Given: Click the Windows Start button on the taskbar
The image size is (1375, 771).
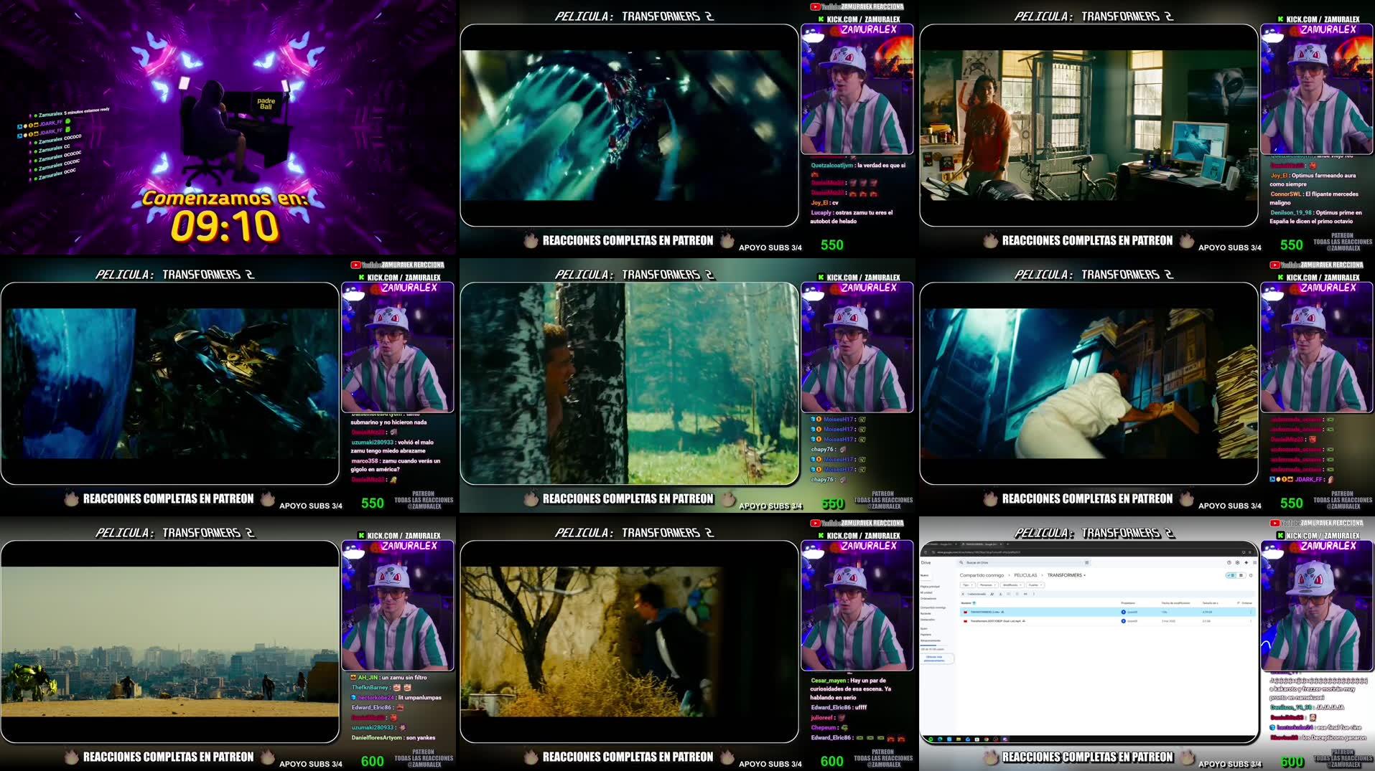Looking at the screenshot, I should [x=931, y=739].
